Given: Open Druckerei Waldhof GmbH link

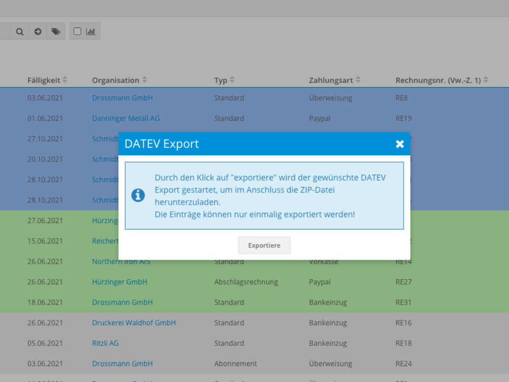Looking at the screenshot, I should click(x=133, y=322).
